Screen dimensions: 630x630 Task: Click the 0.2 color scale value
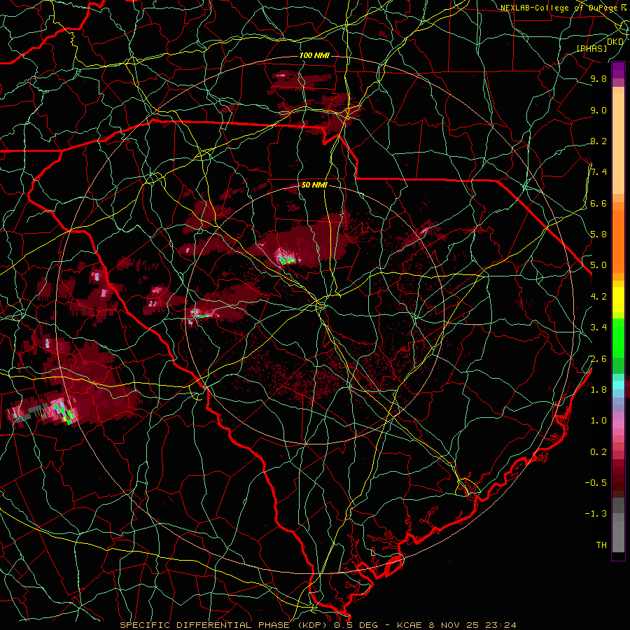(x=598, y=452)
